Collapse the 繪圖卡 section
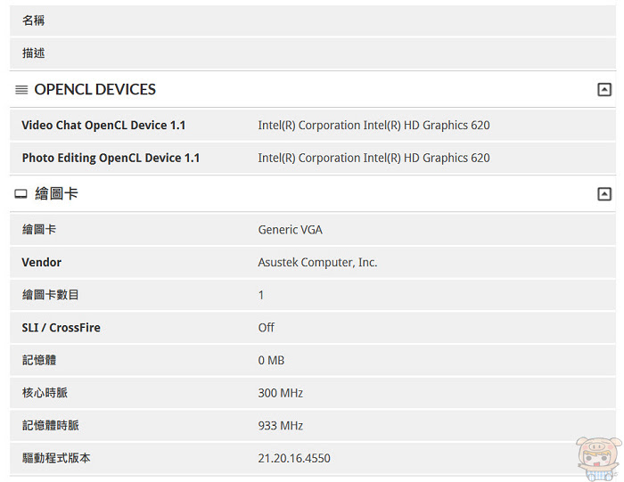Screen dimensions: 624x482 pyautogui.click(x=604, y=193)
